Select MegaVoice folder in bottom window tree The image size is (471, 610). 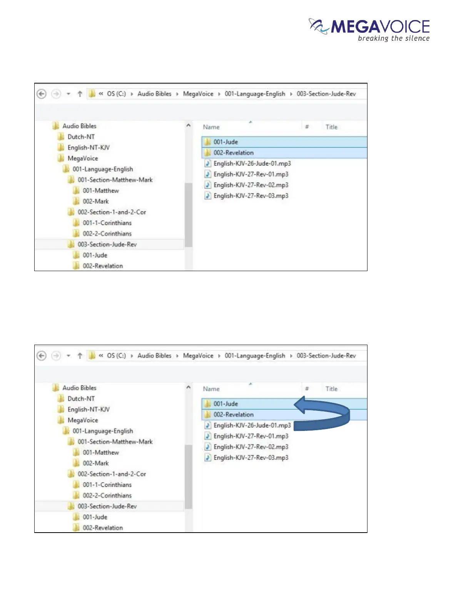[x=78, y=420]
